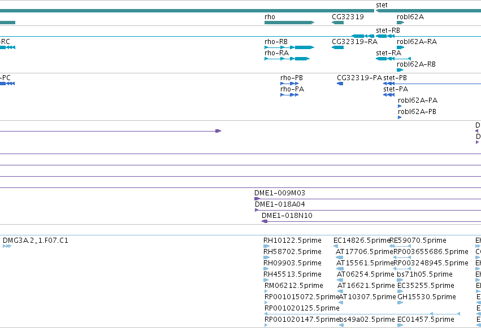This screenshot has width=481, height=328.
Task: Click the rho gene bar
Action: (289, 23)
